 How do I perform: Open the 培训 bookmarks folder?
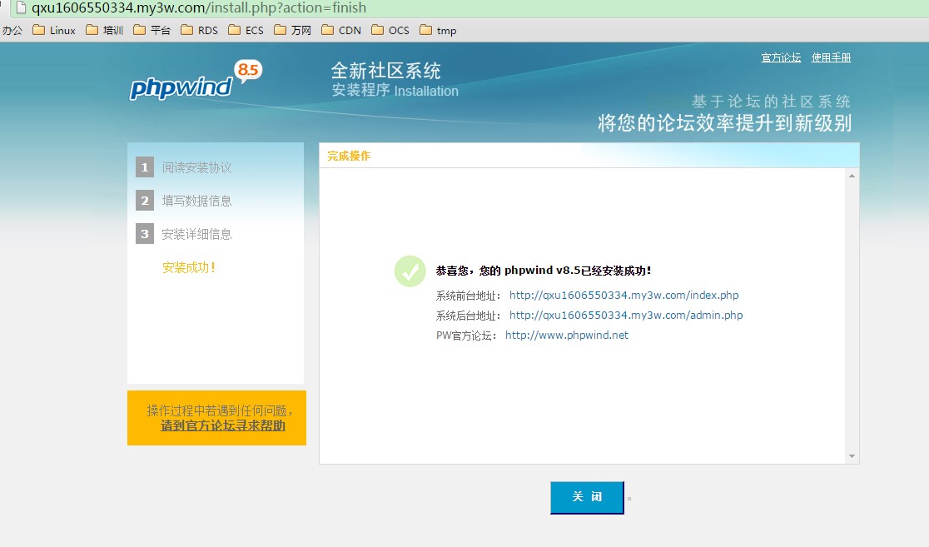pyautogui.click(x=104, y=30)
